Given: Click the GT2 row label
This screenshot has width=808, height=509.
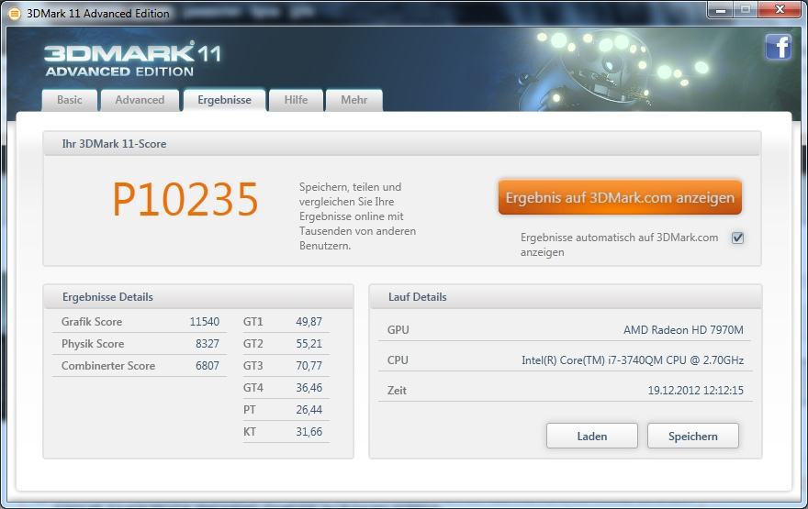Looking at the screenshot, I should point(253,344).
